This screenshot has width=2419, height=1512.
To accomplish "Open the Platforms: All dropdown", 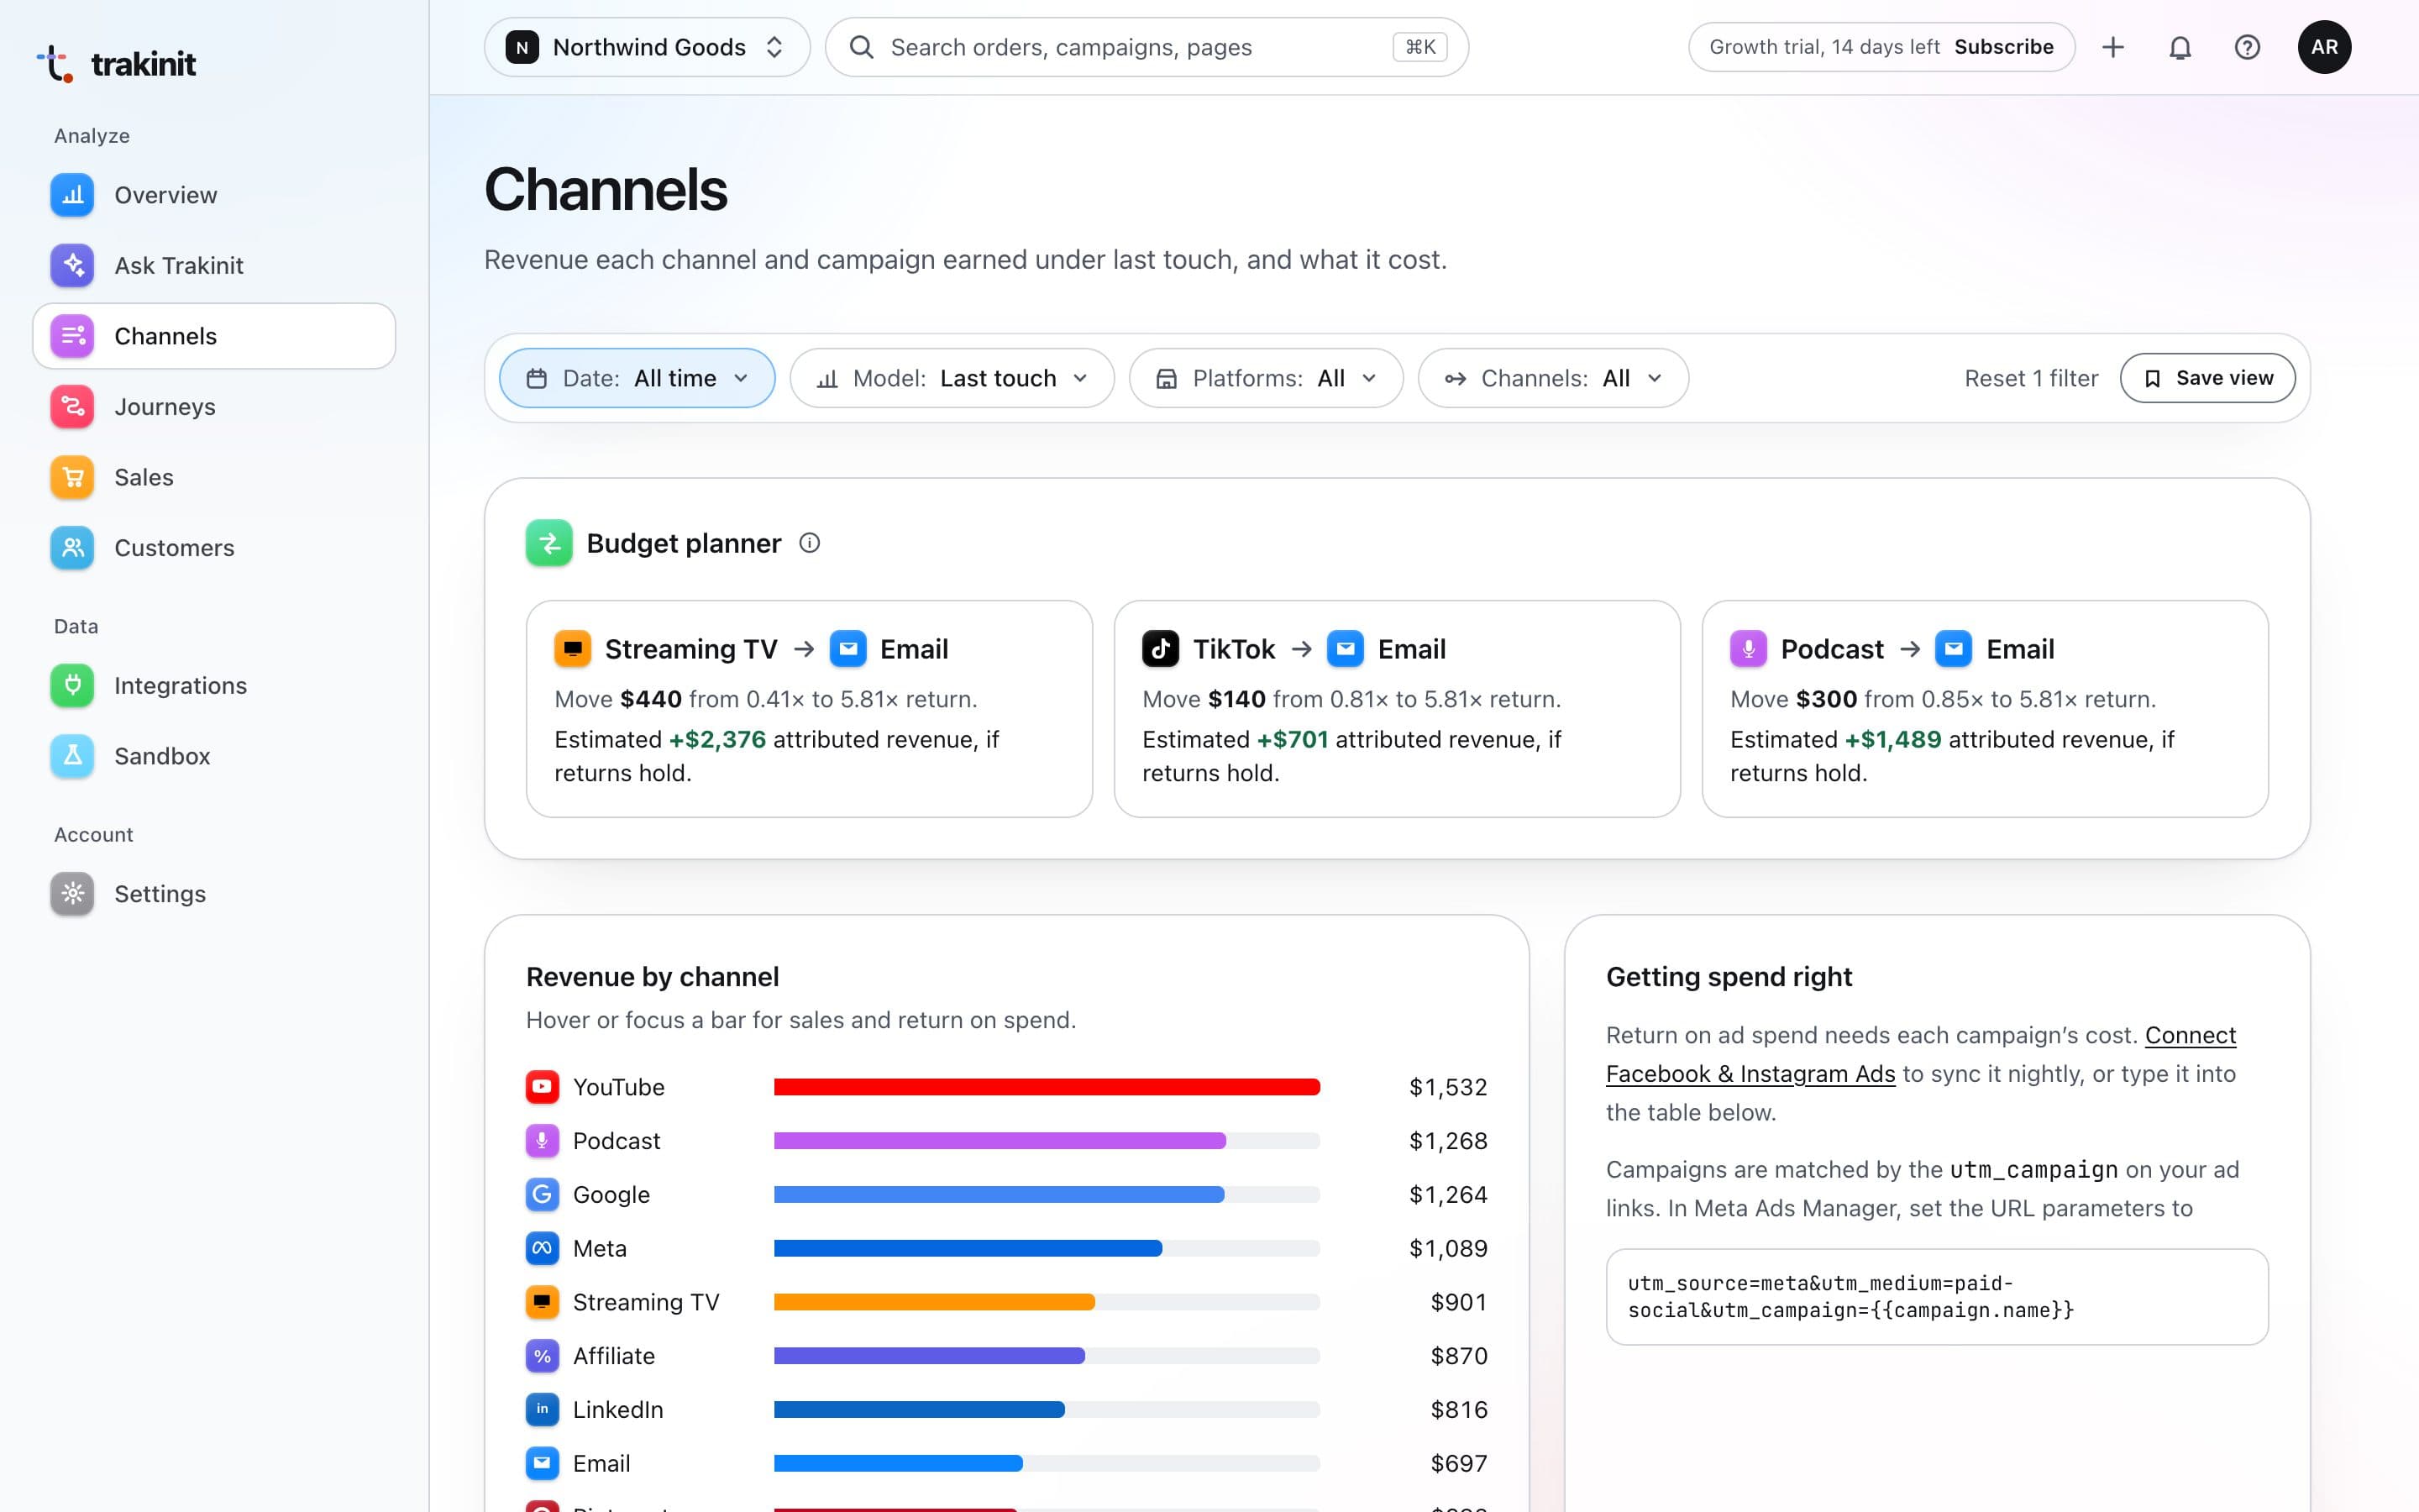I will [x=1266, y=378].
